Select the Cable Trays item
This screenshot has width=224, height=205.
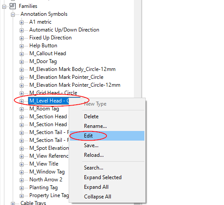(33, 203)
